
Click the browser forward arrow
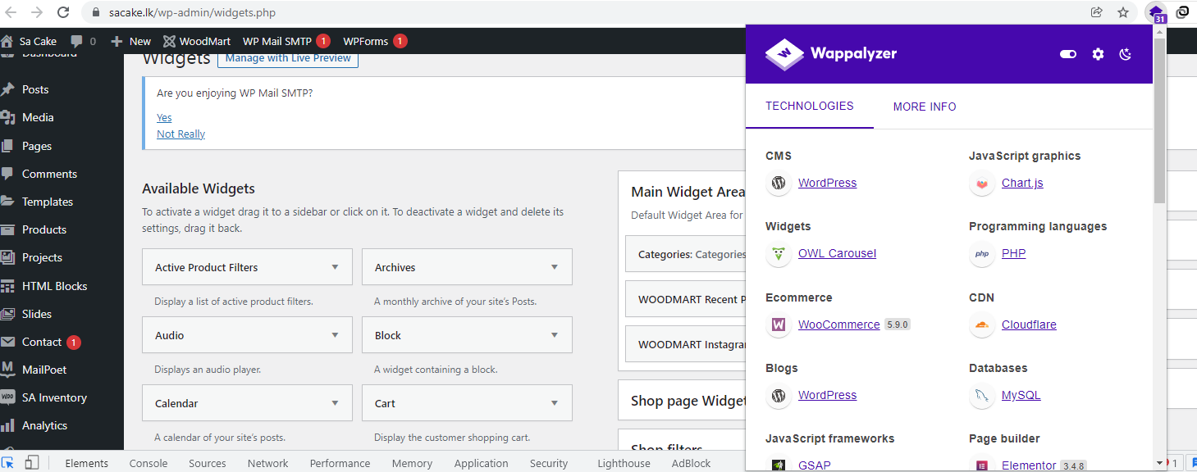pyautogui.click(x=37, y=12)
